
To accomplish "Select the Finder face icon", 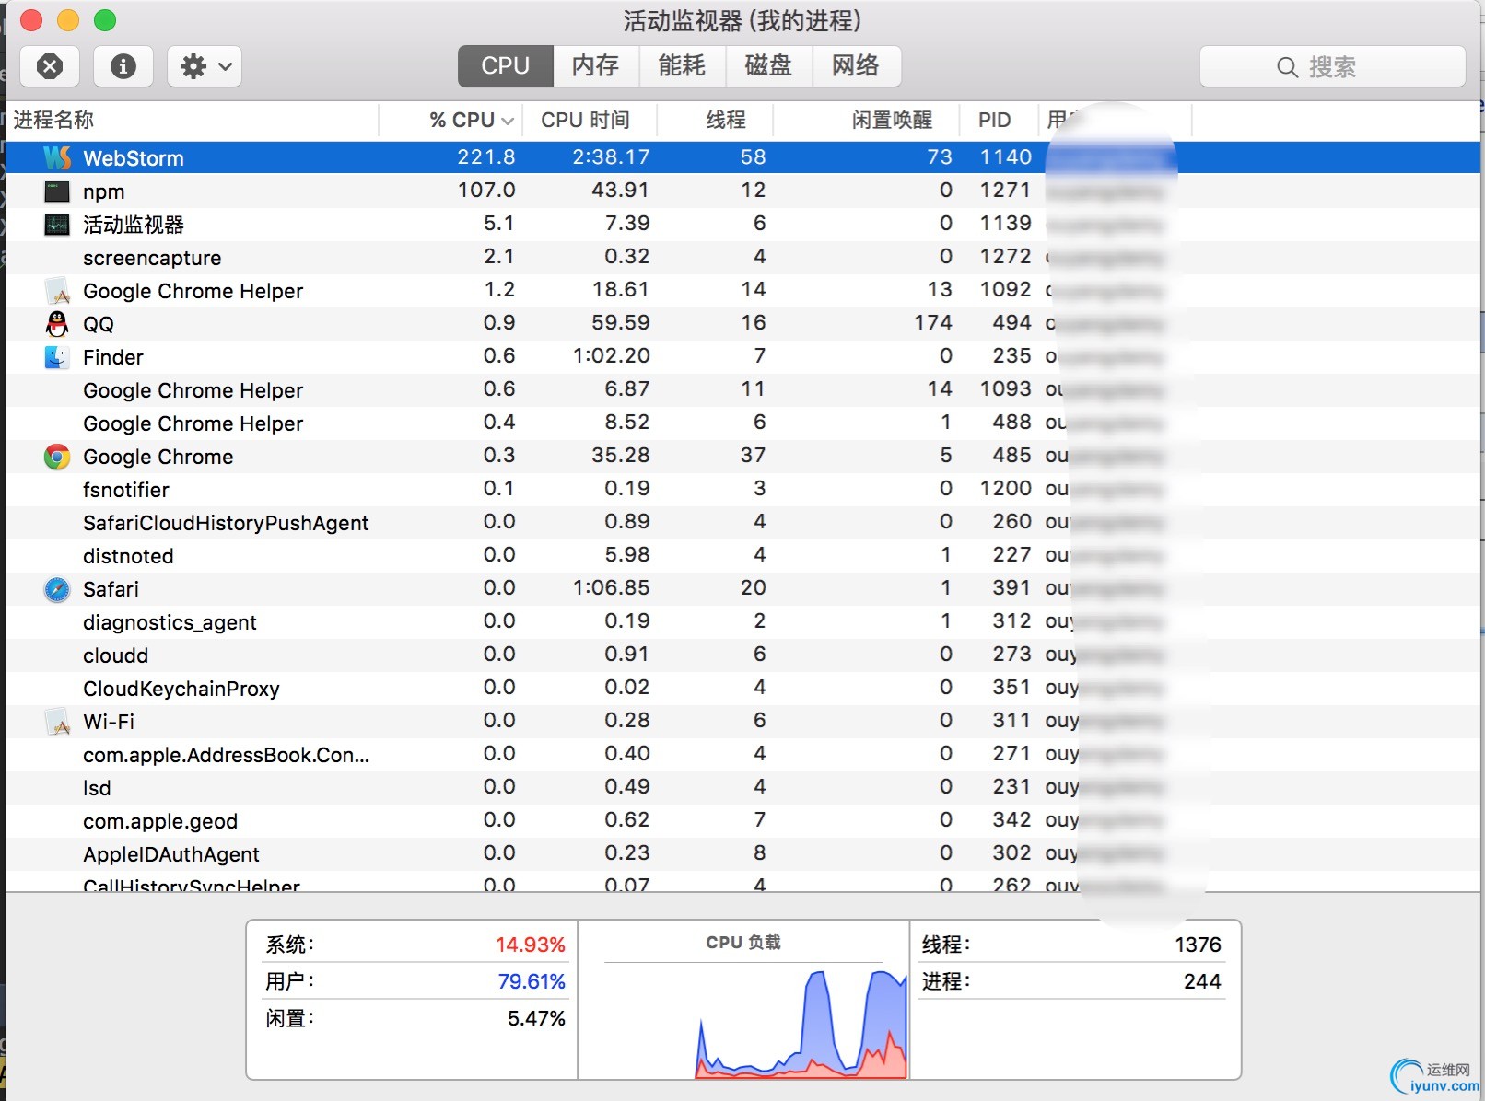I will pos(57,357).
